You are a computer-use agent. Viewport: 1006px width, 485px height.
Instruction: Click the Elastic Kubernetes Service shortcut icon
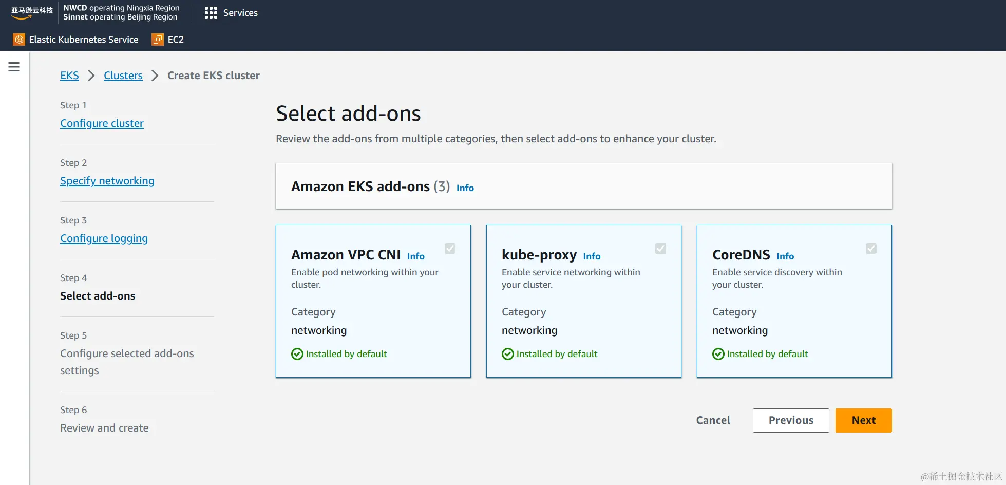[19, 40]
